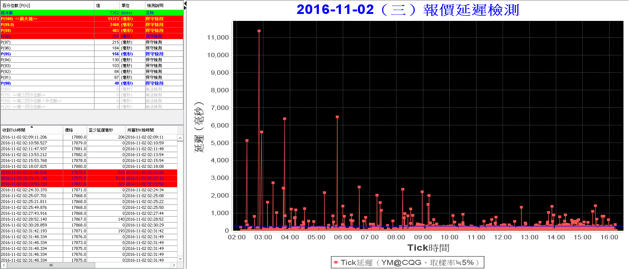The width and height of the screenshot is (629, 269).
Task: Click the horizontal scrollbar thumb
Action: point(51,265)
